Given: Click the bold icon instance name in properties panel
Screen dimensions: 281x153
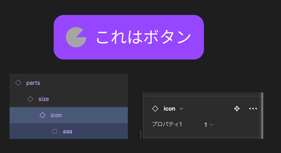Looking at the screenshot, I should (169, 109).
